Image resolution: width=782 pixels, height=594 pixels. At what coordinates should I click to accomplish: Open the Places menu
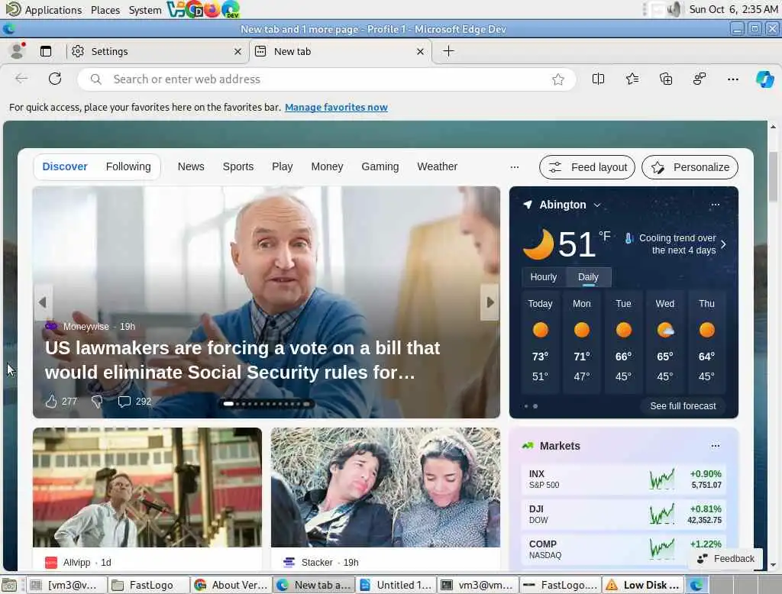tap(105, 10)
